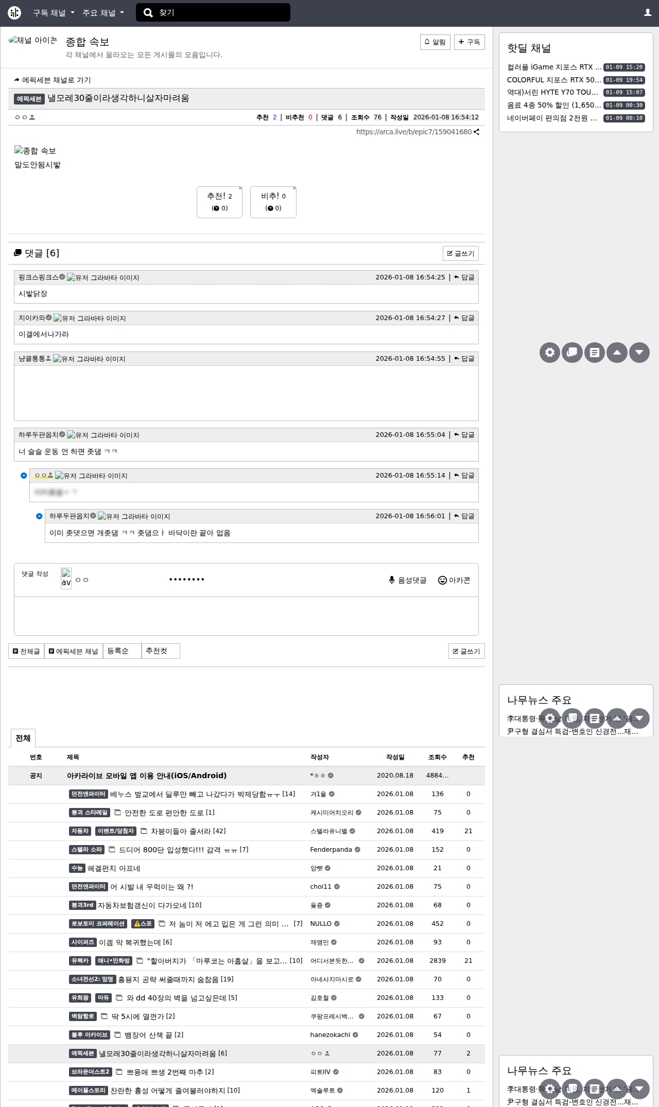Follow the 에픽세븐 채널로 가기 link
Viewport: 659px width, 1107px height.
pyautogui.click(x=52, y=80)
